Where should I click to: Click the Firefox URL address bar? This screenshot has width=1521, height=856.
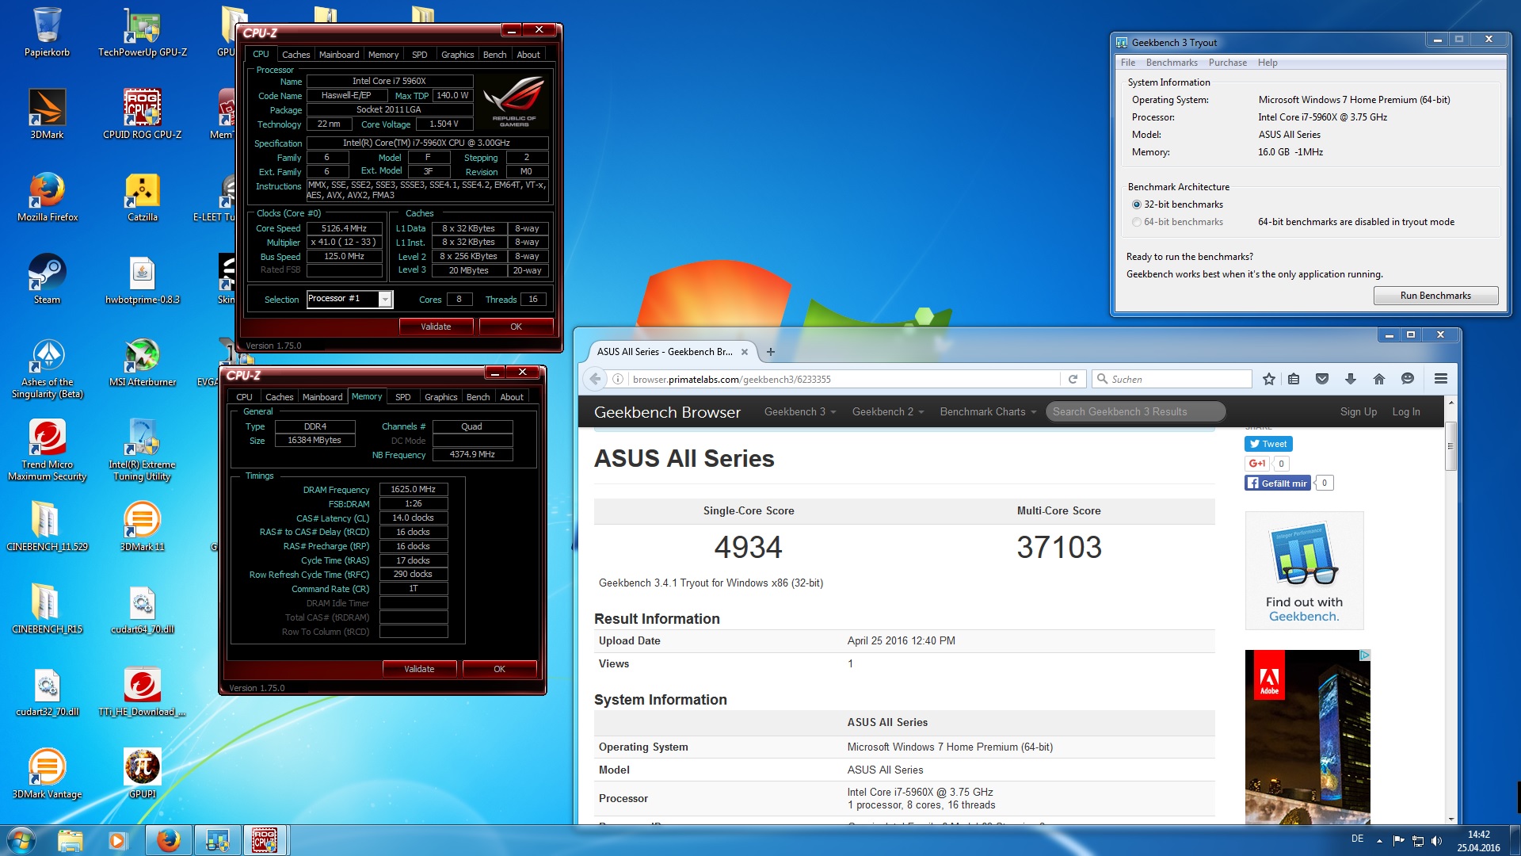844,379
